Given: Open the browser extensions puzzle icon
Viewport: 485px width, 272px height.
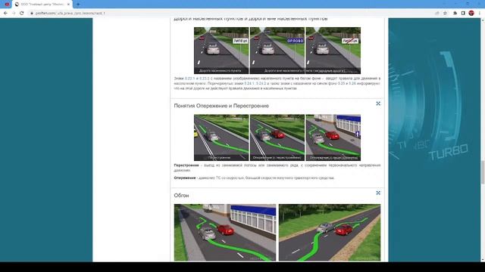Looking at the screenshot, I should [455, 14].
